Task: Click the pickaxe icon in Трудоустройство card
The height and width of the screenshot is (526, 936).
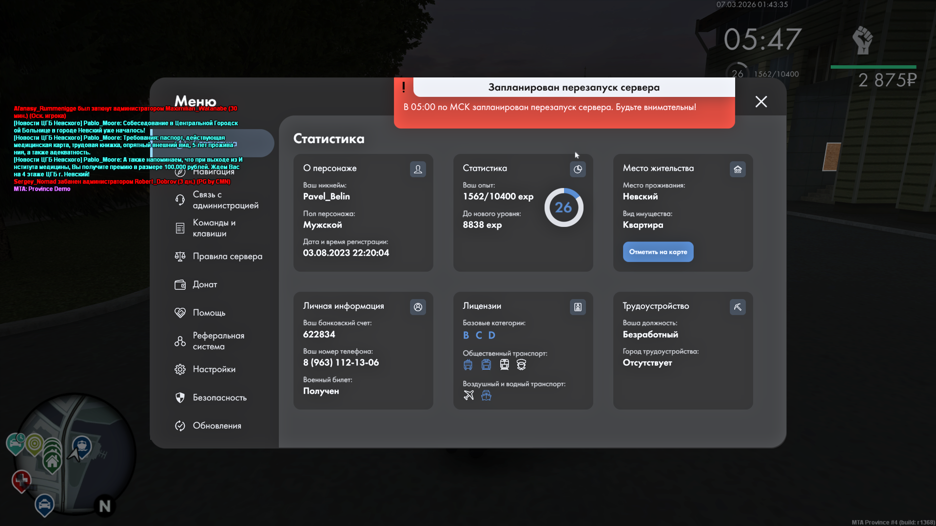Action: (x=738, y=307)
